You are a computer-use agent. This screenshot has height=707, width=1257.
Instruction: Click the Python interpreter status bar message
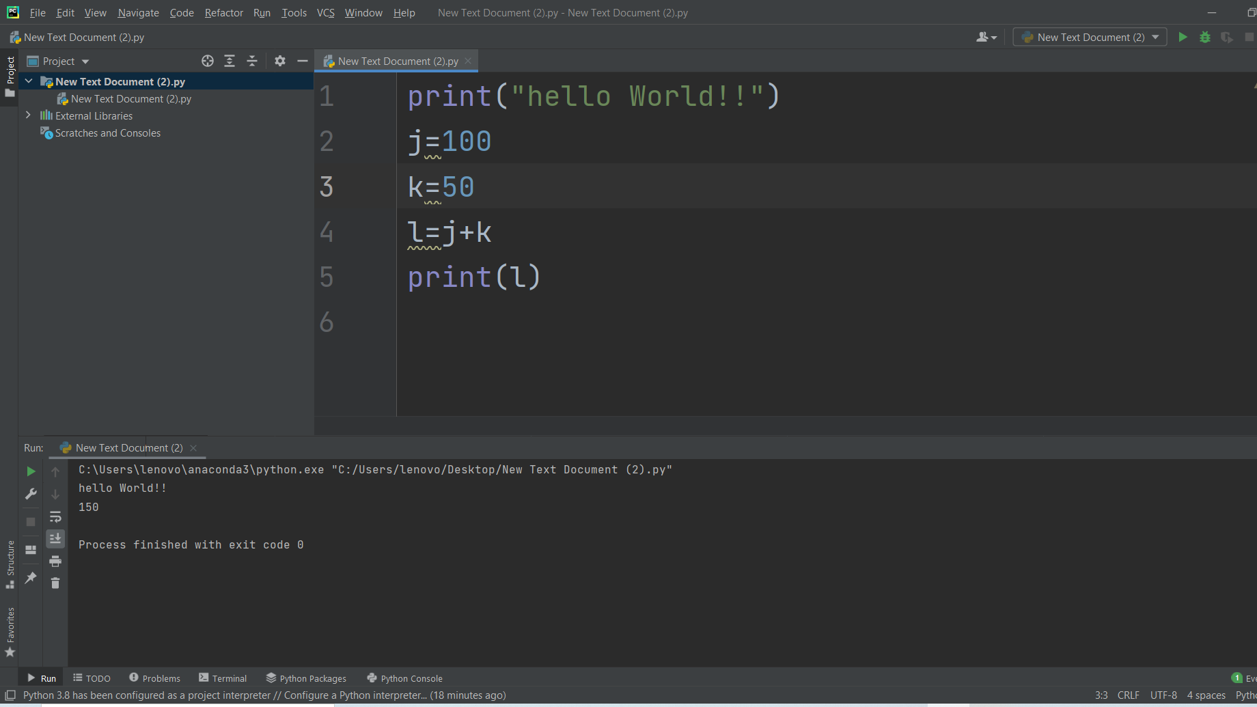264,695
